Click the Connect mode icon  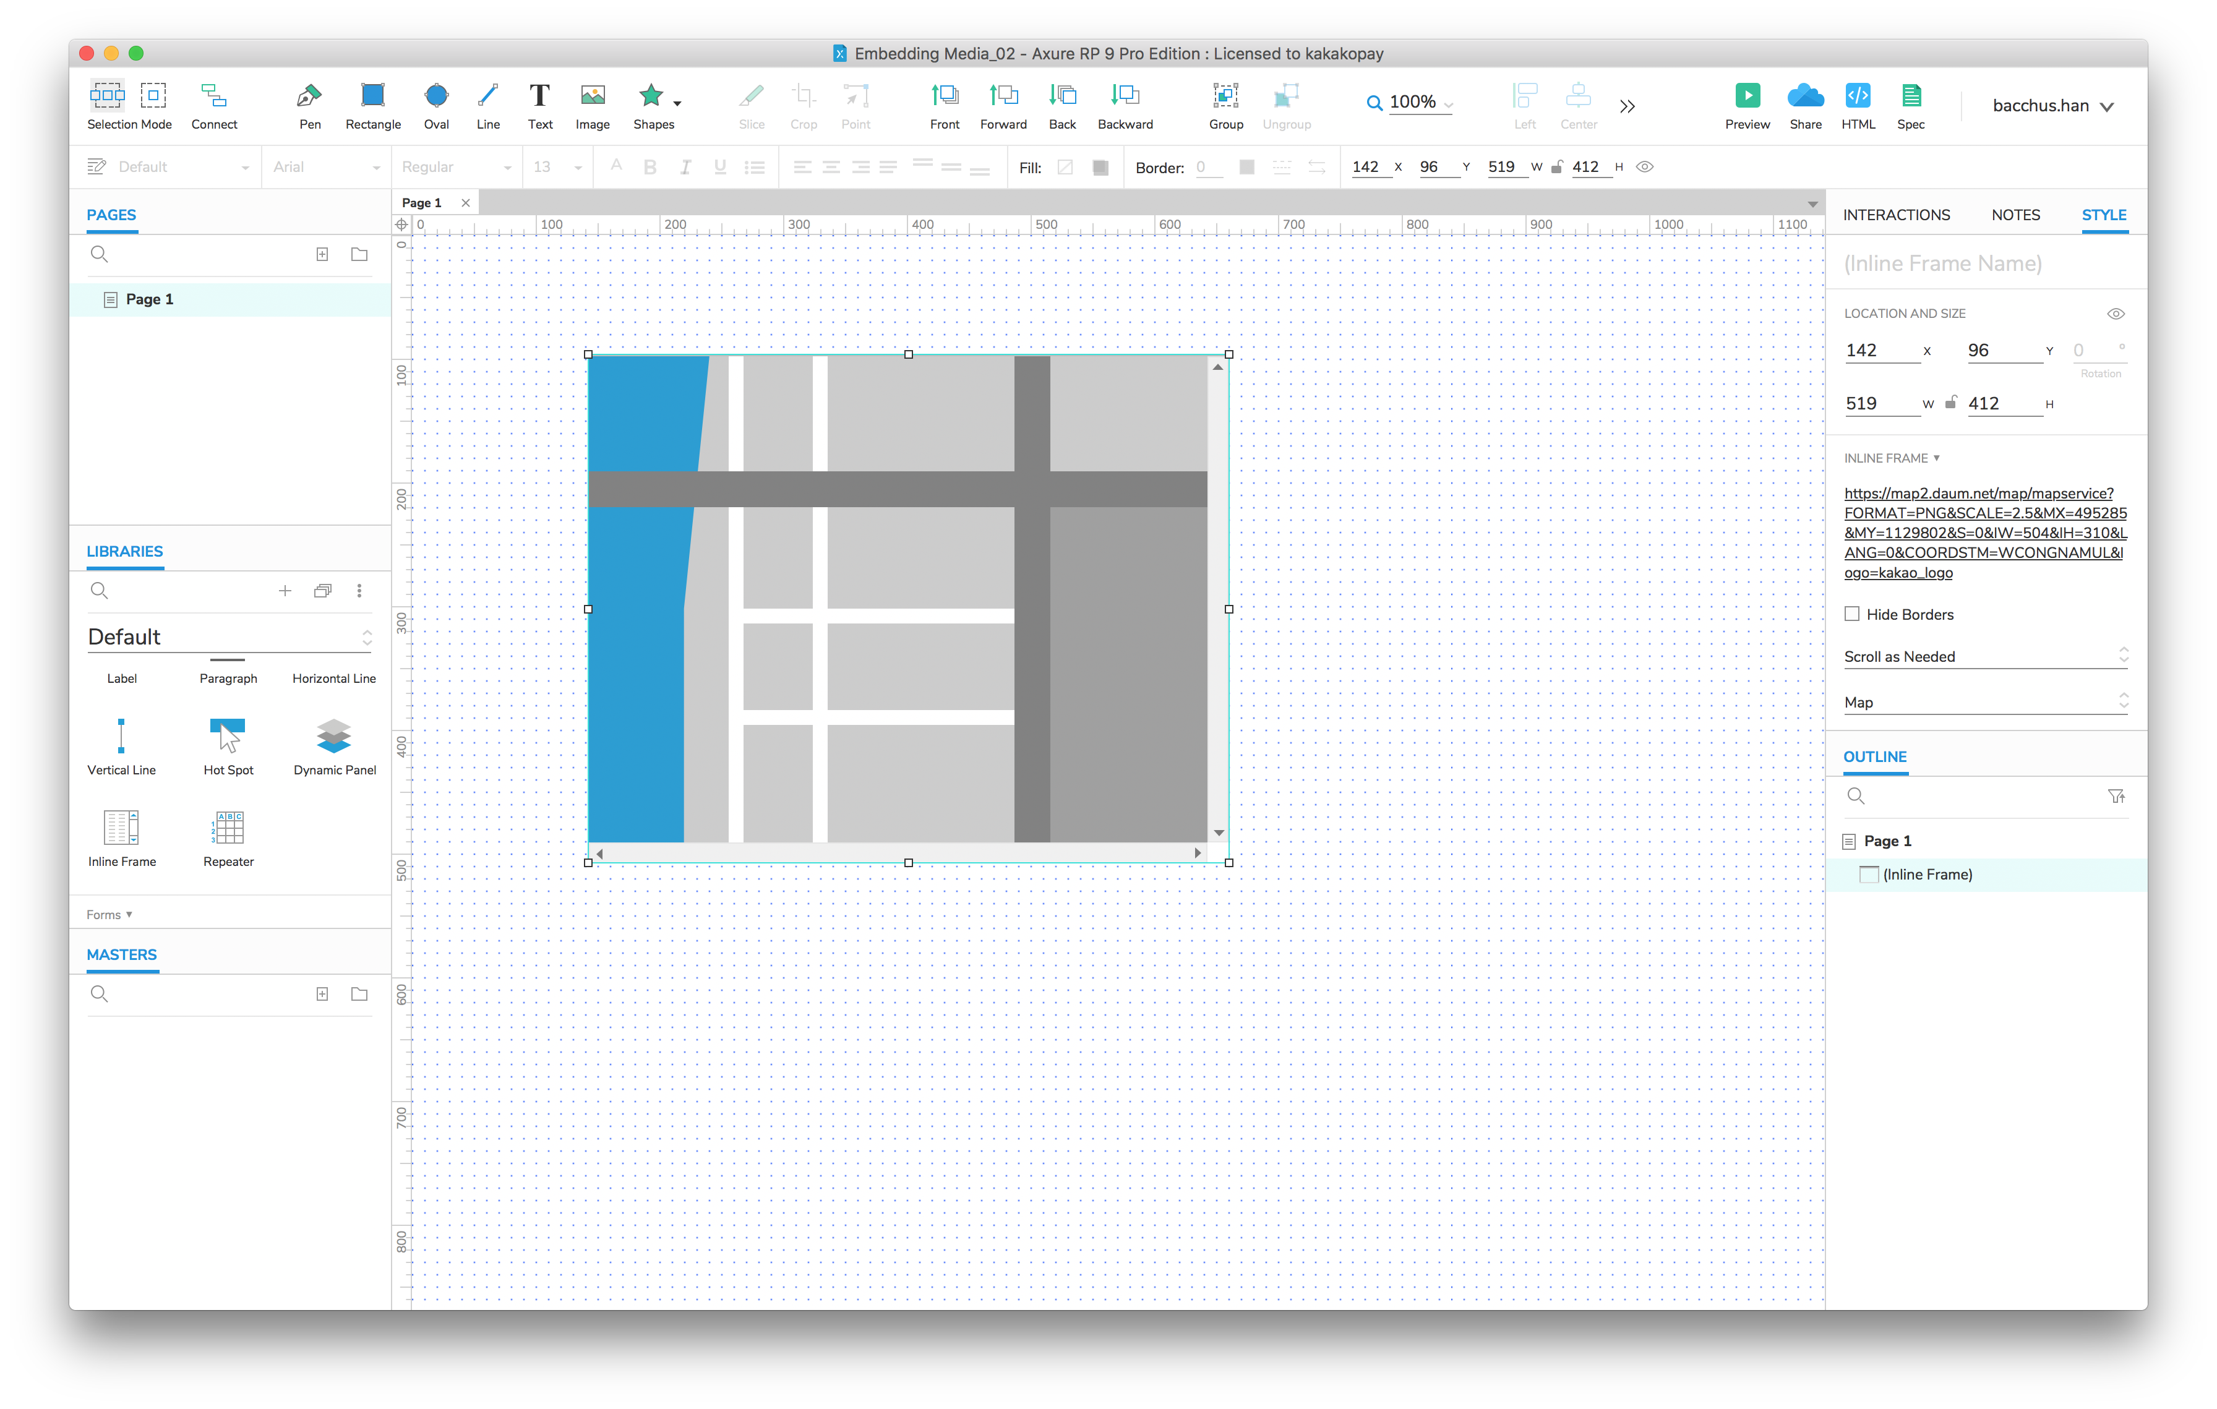pos(213,96)
